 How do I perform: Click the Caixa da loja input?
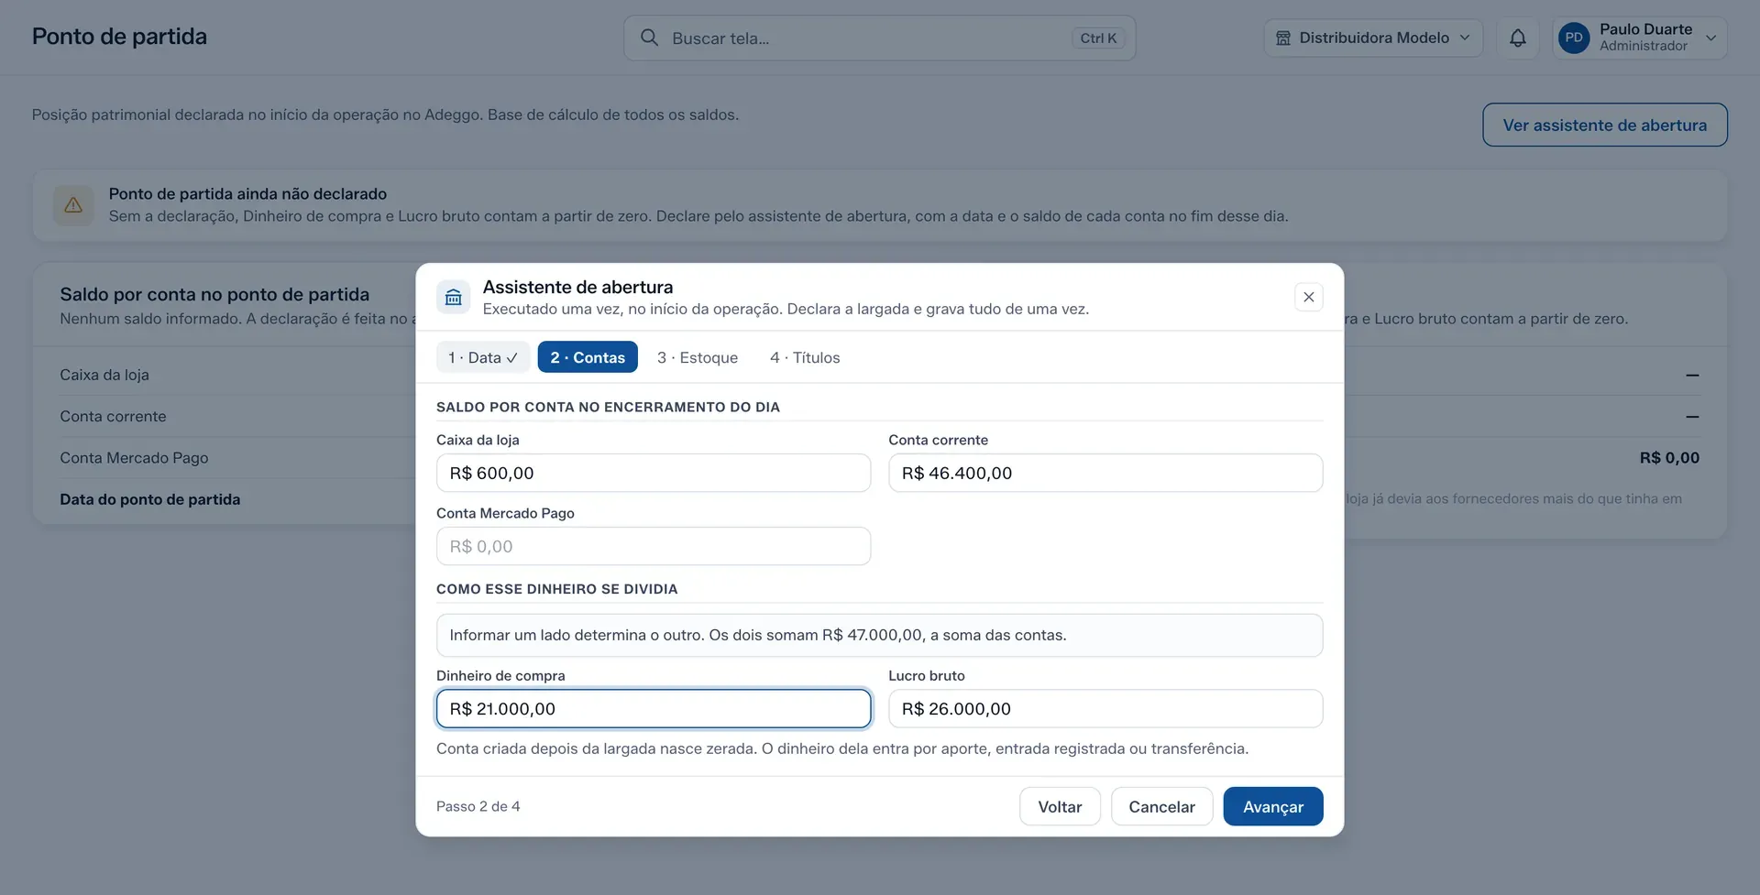click(653, 473)
